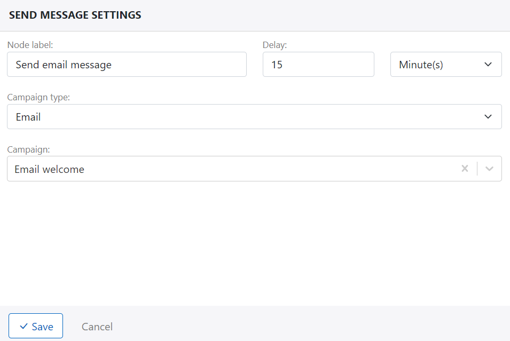Open the Email welcome campaign selector
Image resolution: width=510 pixels, height=341 pixels.
coord(230,169)
